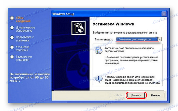Select the Сбор сведений step bullet
The width and height of the screenshot is (178, 111).
[12, 18]
